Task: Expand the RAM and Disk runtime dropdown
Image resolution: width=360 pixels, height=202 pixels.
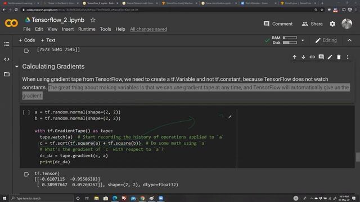Action: [x=303, y=40]
